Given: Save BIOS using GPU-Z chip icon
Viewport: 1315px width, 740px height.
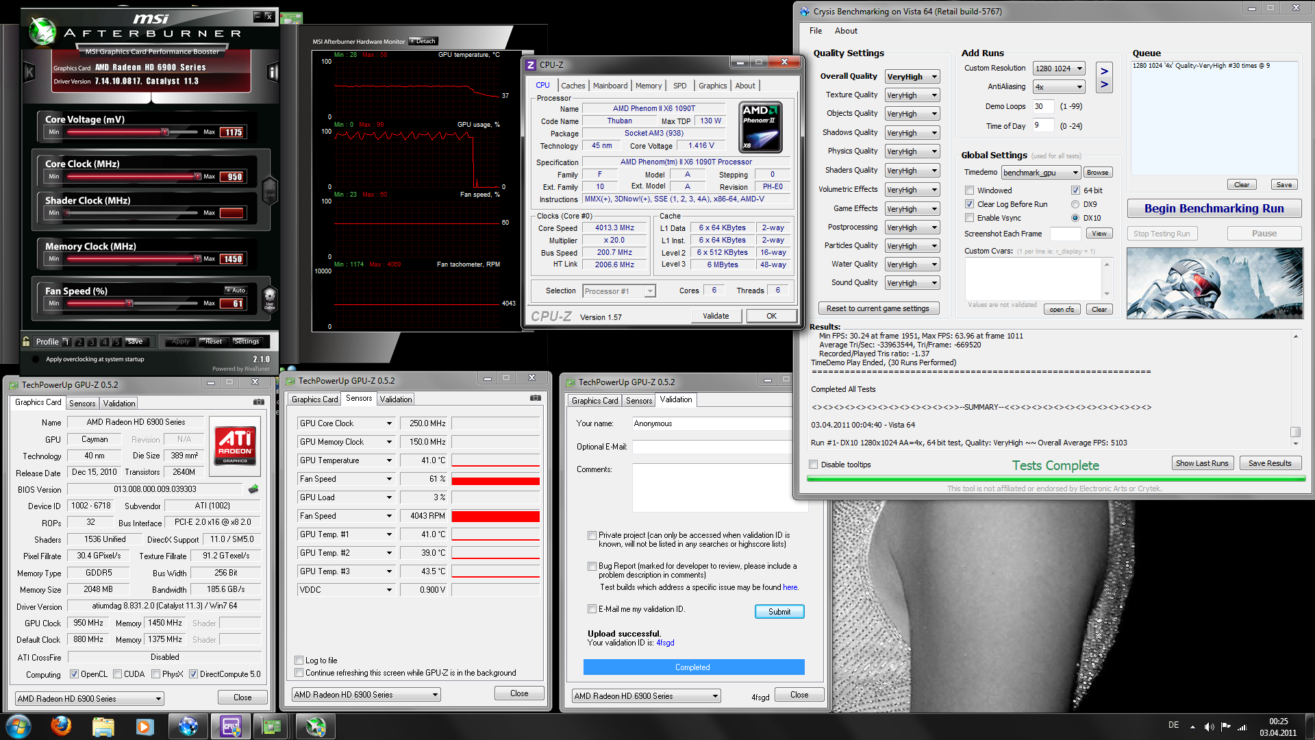Looking at the screenshot, I should click(253, 489).
